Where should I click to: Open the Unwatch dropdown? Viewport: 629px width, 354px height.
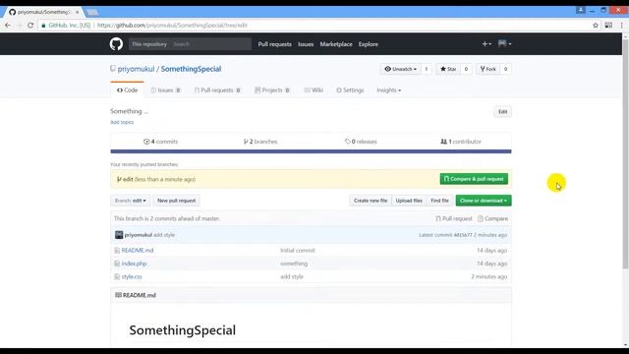coord(400,69)
